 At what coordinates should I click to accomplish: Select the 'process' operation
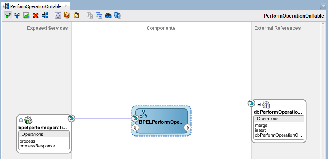(x=27, y=141)
